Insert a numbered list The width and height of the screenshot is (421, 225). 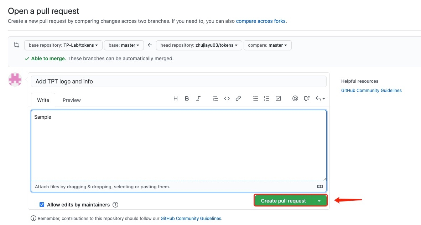[266, 99]
